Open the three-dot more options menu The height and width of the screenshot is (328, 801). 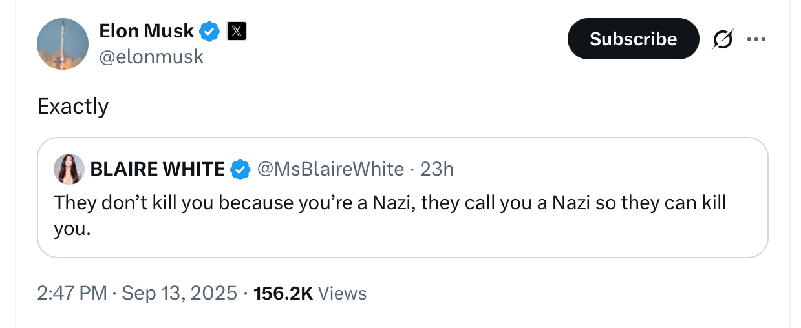(x=756, y=39)
